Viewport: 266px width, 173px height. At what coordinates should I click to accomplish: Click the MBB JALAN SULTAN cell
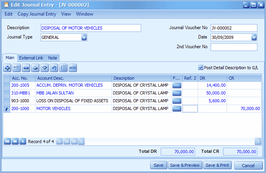(x=73, y=93)
